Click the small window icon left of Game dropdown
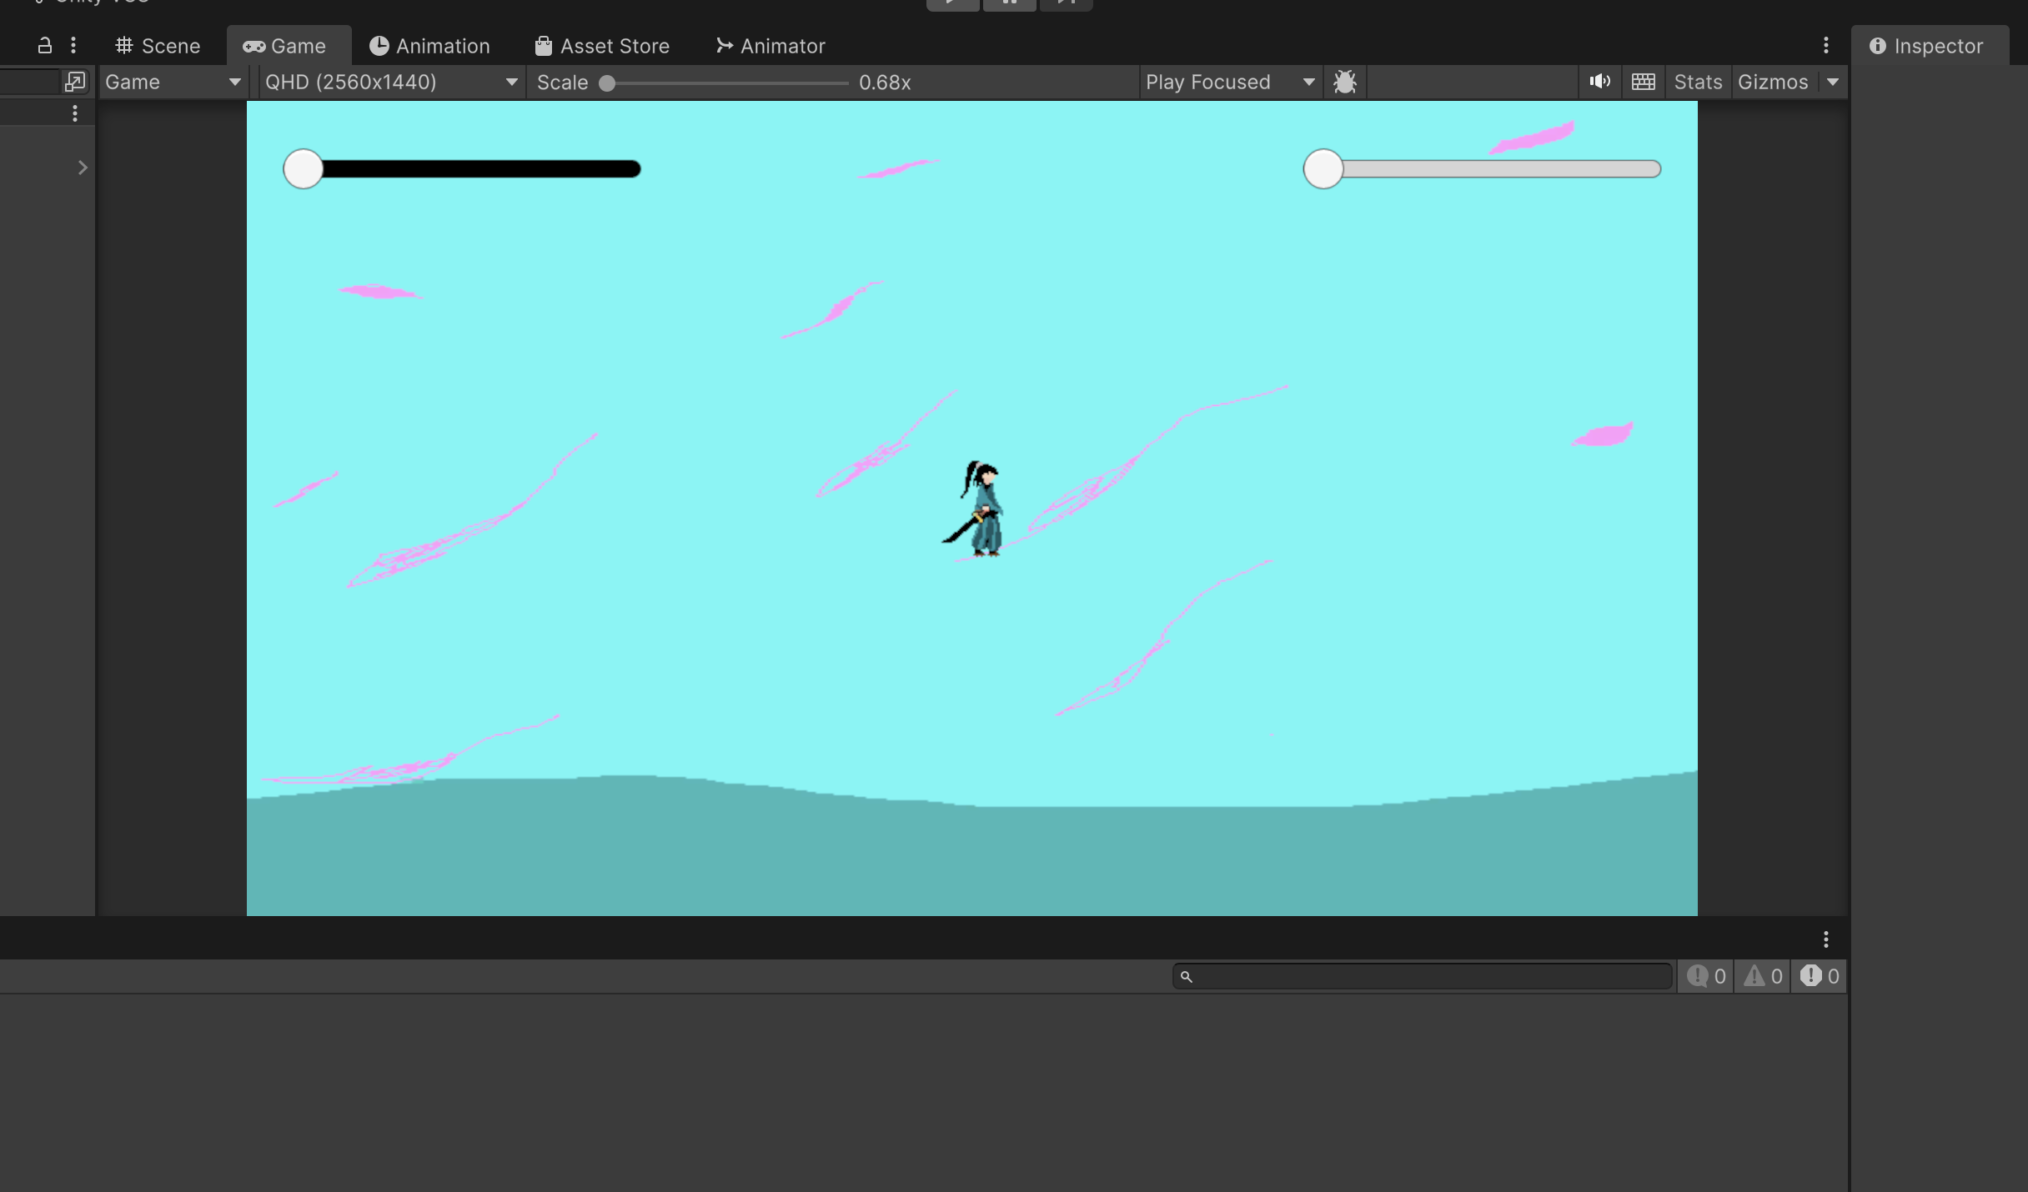 [x=74, y=82]
